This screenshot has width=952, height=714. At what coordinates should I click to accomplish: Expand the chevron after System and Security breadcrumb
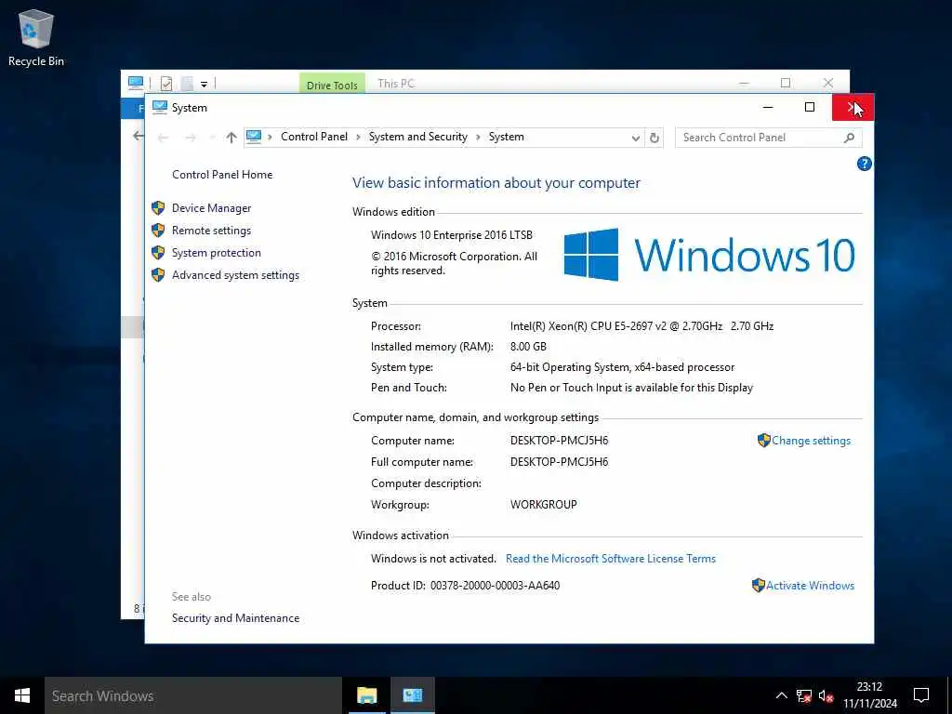point(478,138)
